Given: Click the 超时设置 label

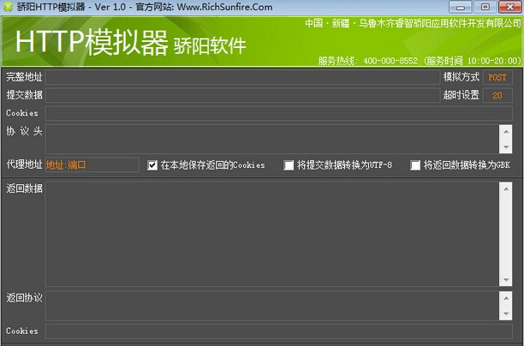Looking at the screenshot, I should pos(461,95).
